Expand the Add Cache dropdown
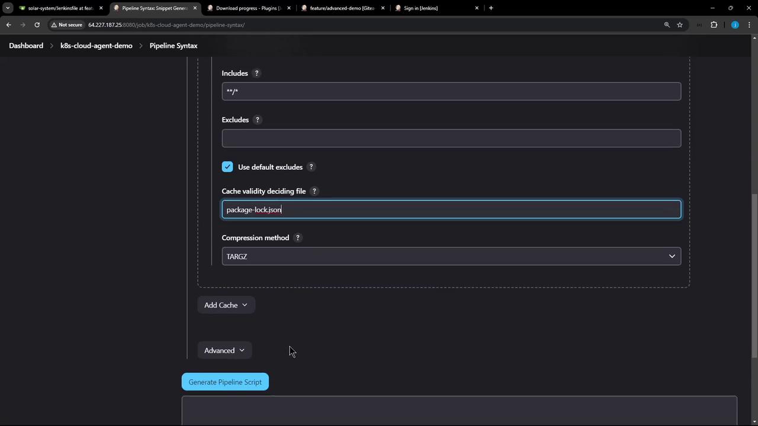The width and height of the screenshot is (758, 426). pyautogui.click(x=226, y=305)
